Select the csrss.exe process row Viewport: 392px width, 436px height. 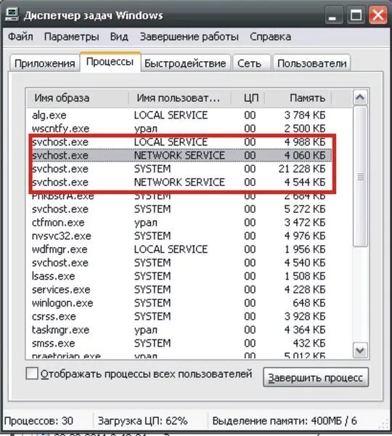pos(179,316)
